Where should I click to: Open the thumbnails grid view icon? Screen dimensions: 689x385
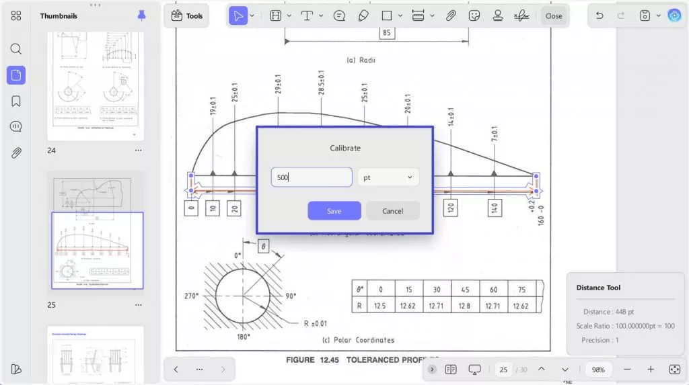click(x=16, y=16)
